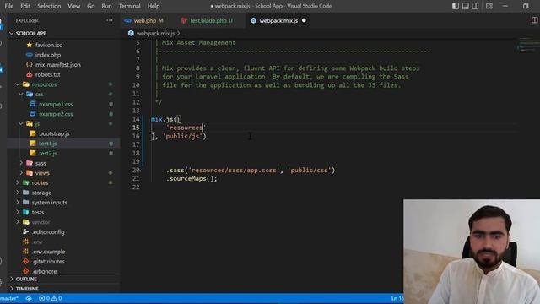The image size is (540, 304).
Task: Open the .env file
Action: 37,242
